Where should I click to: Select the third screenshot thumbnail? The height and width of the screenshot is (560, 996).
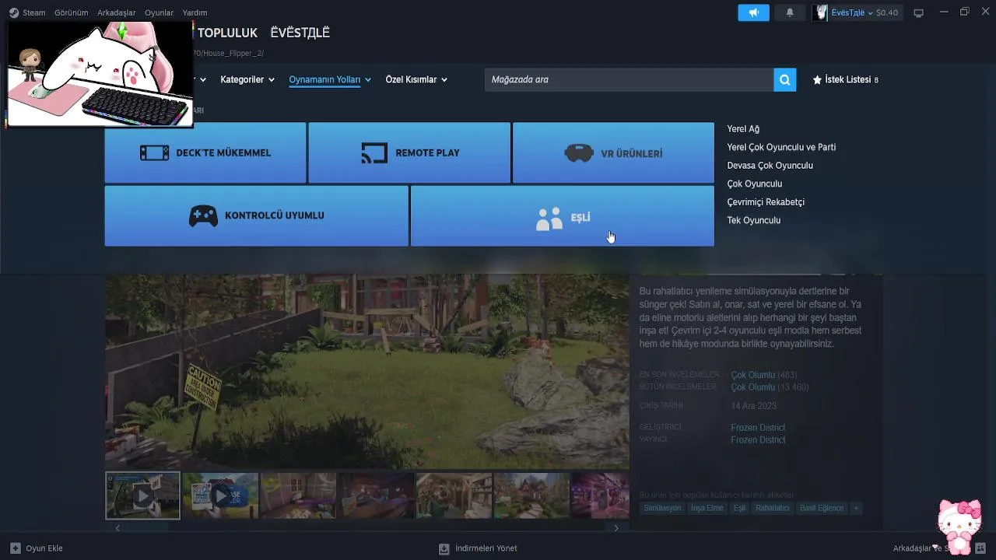pos(298,495)
